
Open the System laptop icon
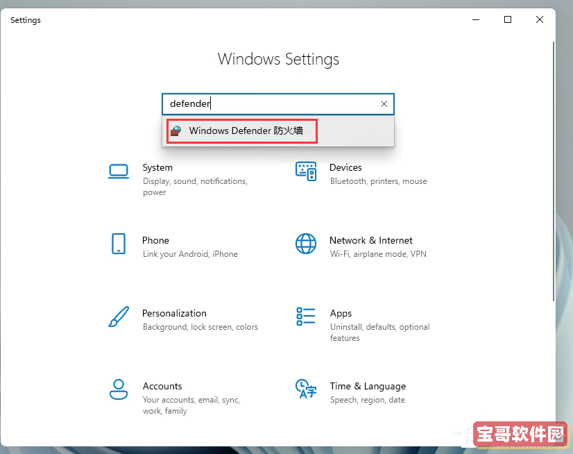[119, 171]
